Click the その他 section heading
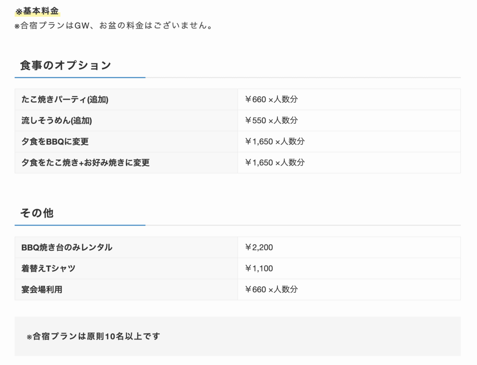477x365 pixels. [x=37, y=213]
